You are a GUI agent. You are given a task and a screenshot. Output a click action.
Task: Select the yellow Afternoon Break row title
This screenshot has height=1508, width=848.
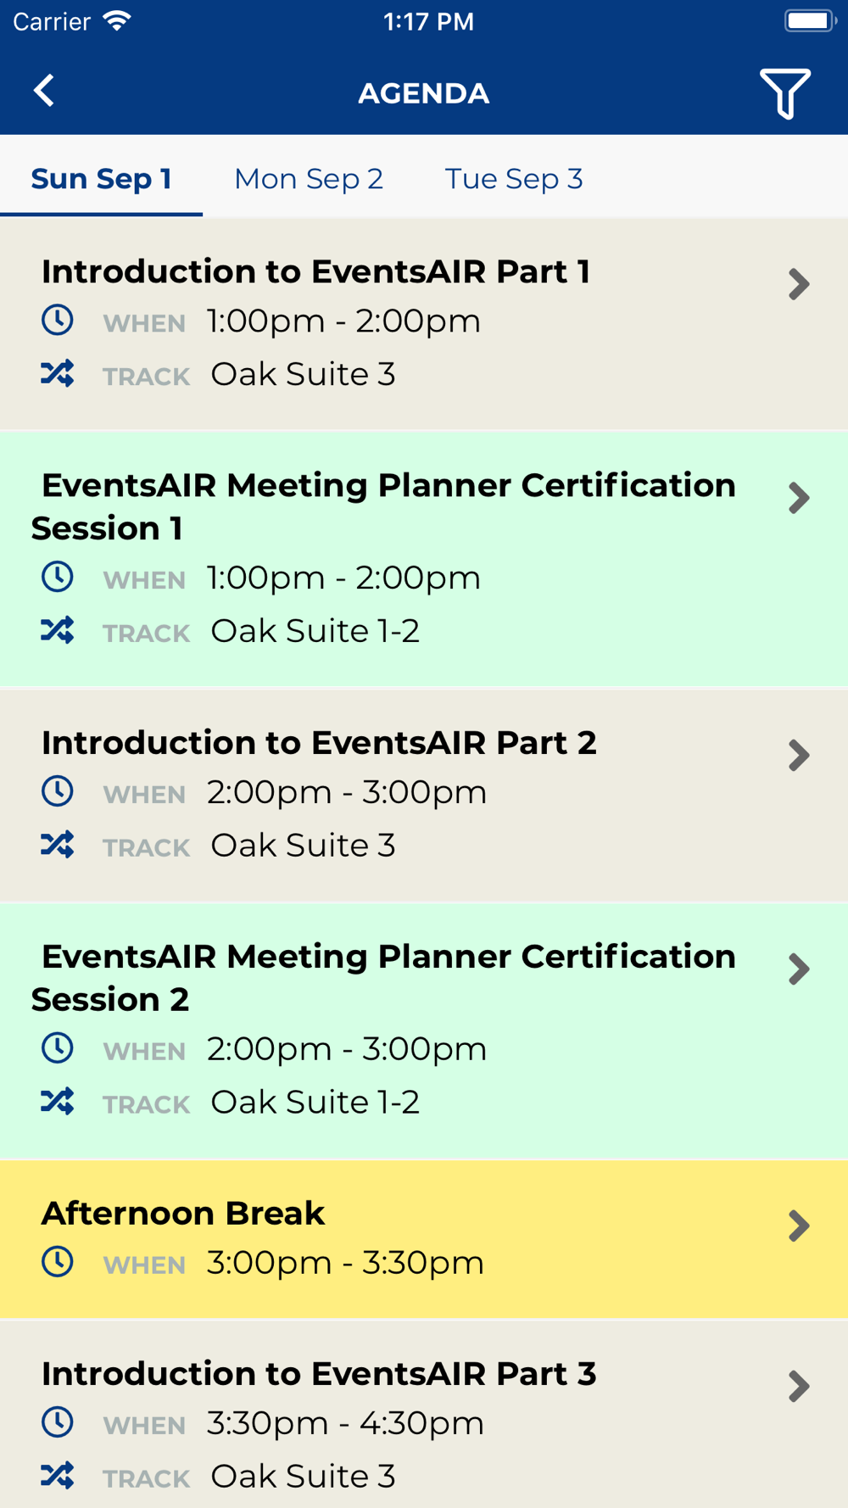click(183, 1213)
